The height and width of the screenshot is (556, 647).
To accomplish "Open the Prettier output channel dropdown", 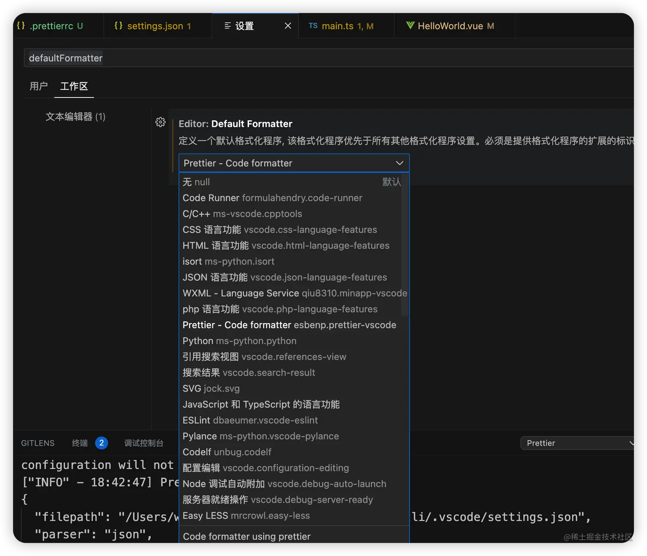I will pyautogui.click(x=577, y=443).
